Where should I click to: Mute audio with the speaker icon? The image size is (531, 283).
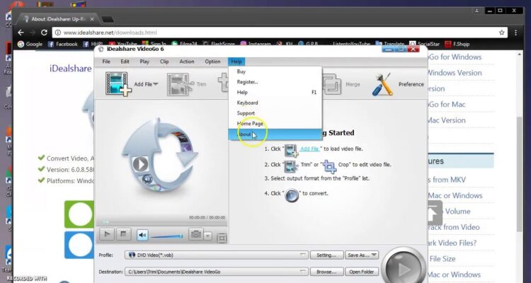[142, 235]
